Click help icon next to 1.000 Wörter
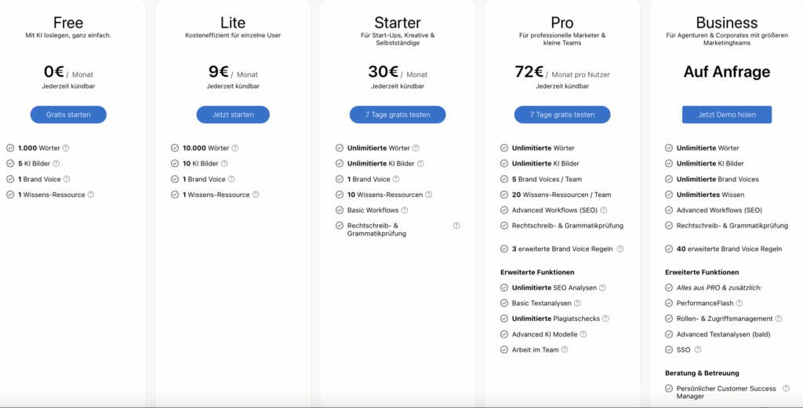Screen dimensions: 803x408 pos(66,148)
